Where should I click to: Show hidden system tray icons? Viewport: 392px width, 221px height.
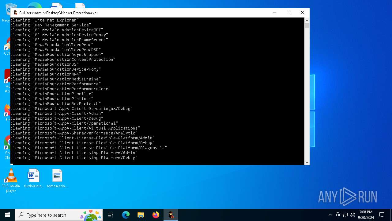(x=330, y=215)
